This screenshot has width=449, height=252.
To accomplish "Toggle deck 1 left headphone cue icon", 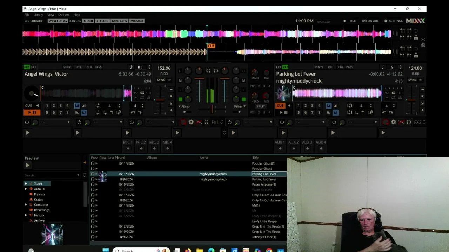I will (x=208, y=71).
